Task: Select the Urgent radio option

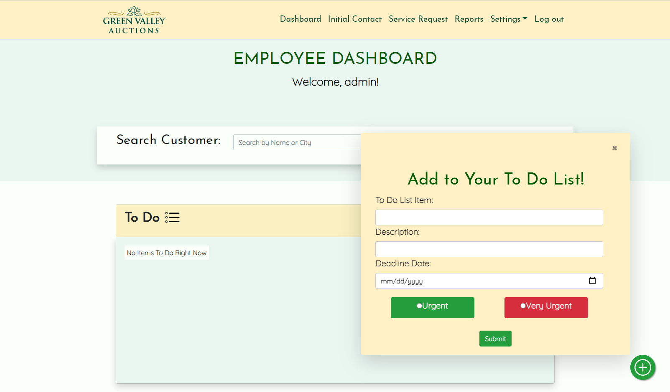Action: [x=419, y=306]
